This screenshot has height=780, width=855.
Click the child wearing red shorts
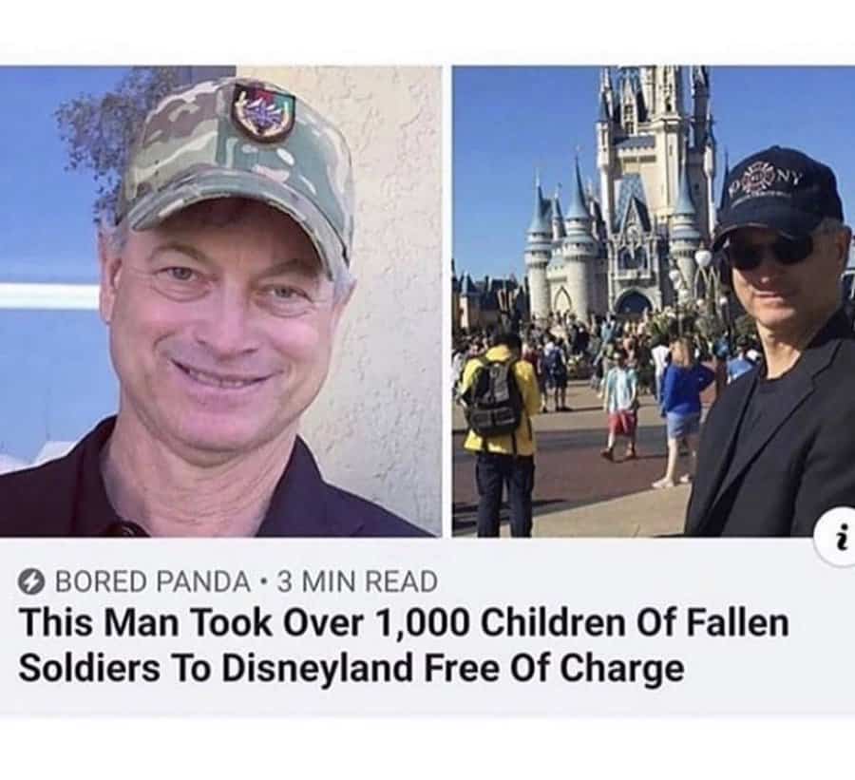point(620,403)
